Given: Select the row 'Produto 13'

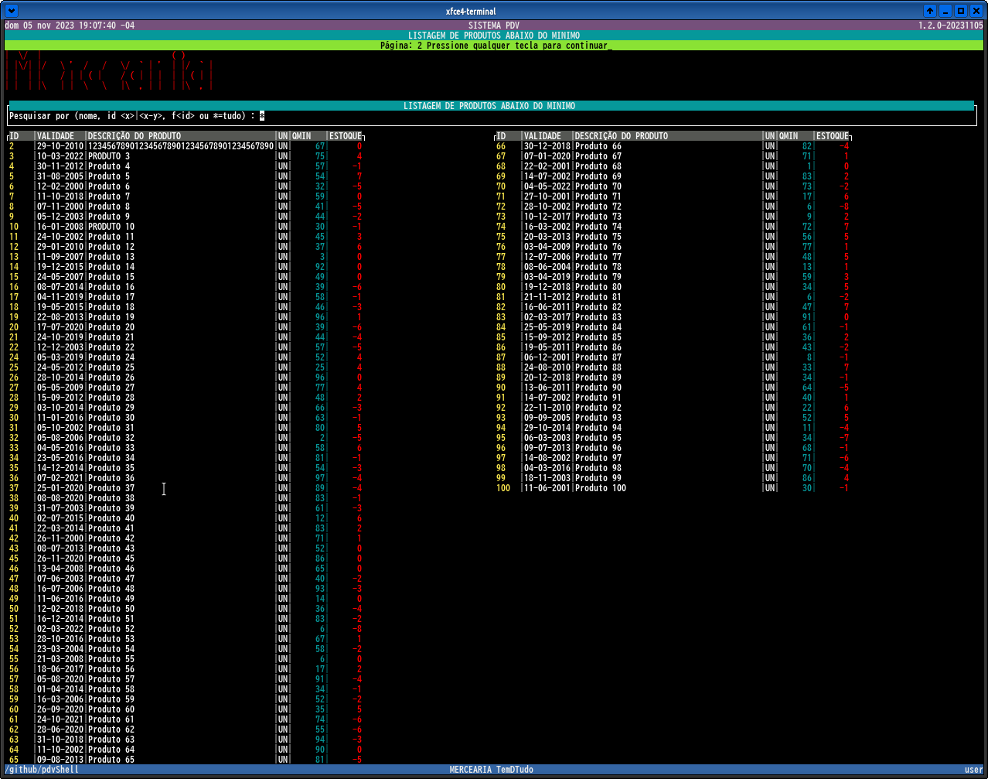Looking at the screenshot, I should pos(186,257).
